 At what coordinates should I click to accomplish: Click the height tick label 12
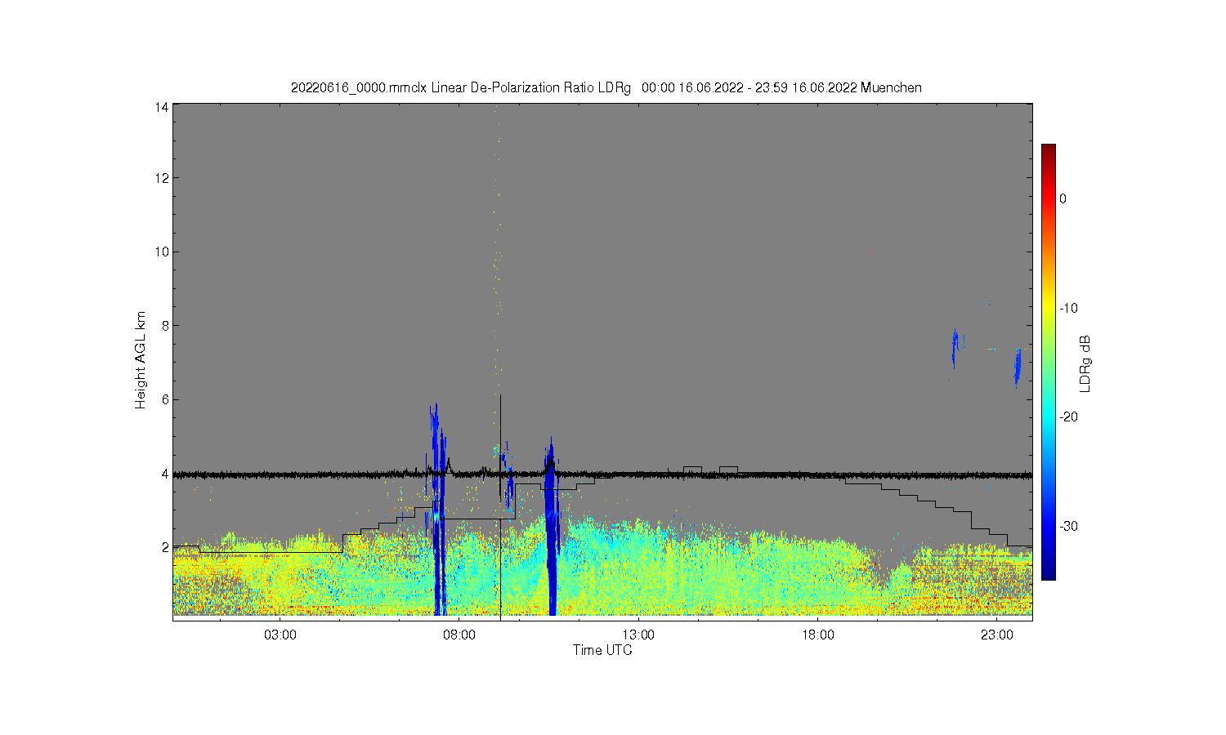[162, 178]
